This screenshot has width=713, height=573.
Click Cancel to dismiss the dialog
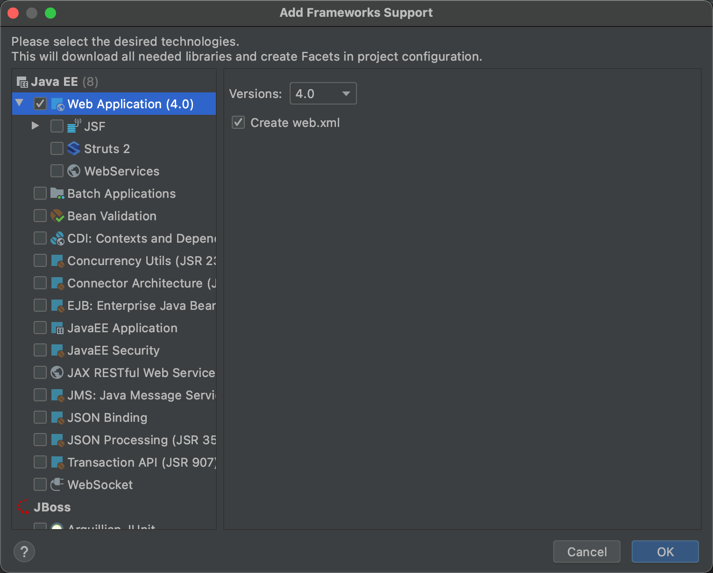587,552
